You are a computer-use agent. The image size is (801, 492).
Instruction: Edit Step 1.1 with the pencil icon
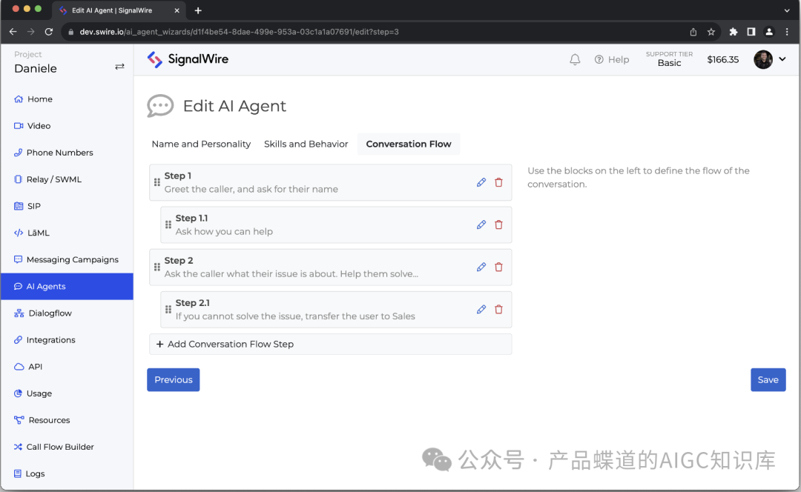point(481,225)
